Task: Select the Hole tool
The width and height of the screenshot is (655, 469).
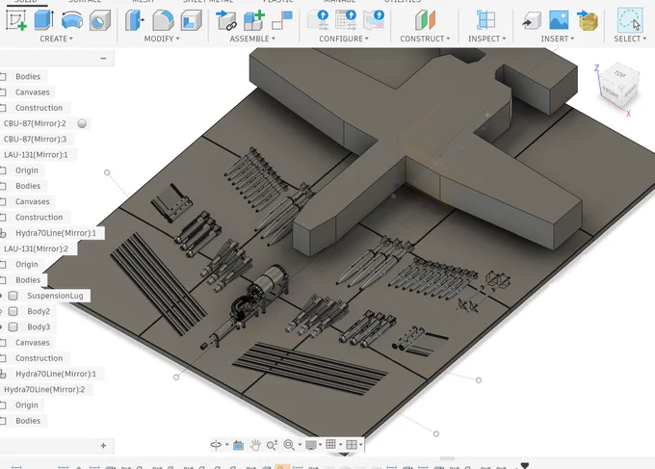Action: [x=100, y=20]
